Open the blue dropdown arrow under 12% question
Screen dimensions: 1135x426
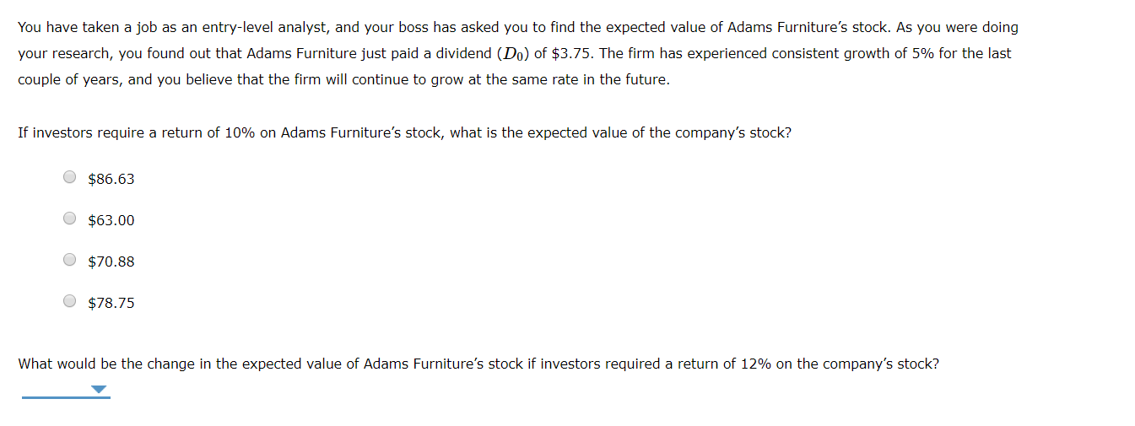pos(100,390)
